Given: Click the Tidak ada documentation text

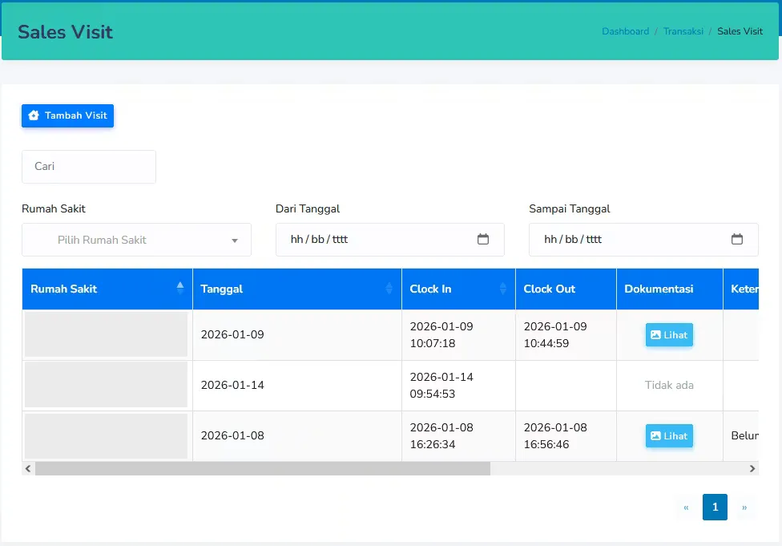Looking at the screenshot, I should point(669,386).
